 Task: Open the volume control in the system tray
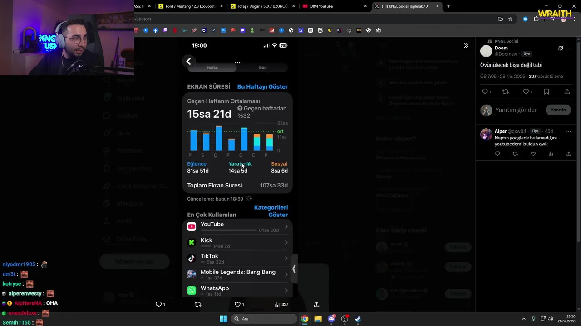click(551, 319)
